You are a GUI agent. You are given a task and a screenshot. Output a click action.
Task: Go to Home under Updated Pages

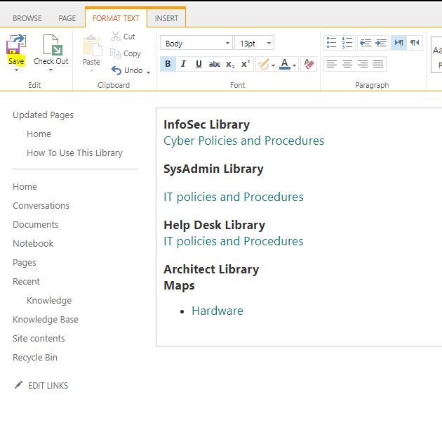[39, 134]
